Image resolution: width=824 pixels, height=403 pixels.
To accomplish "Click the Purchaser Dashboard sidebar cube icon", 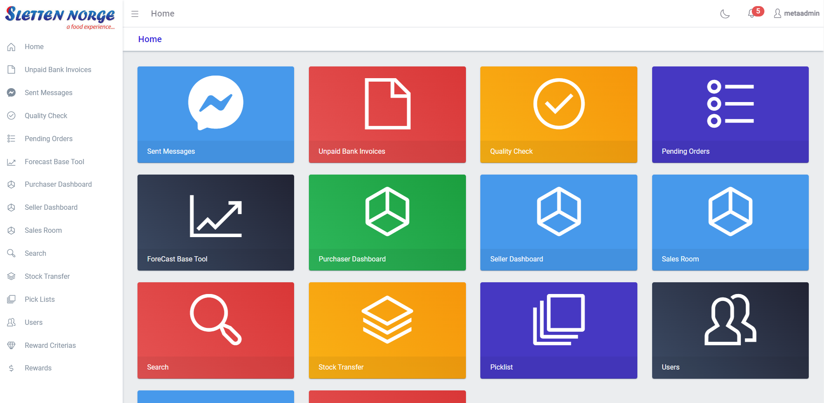I will [11, 185].
